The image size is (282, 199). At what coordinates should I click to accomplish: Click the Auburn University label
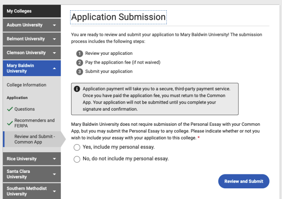coord(25,25)
